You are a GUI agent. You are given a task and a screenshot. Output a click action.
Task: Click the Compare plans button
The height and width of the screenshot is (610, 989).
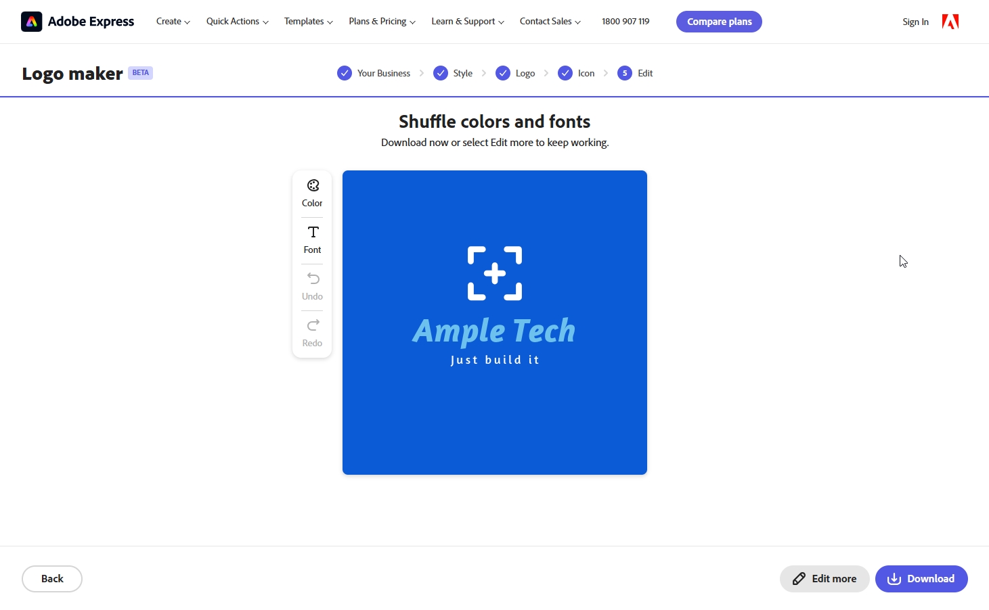(x=719, y=22)
